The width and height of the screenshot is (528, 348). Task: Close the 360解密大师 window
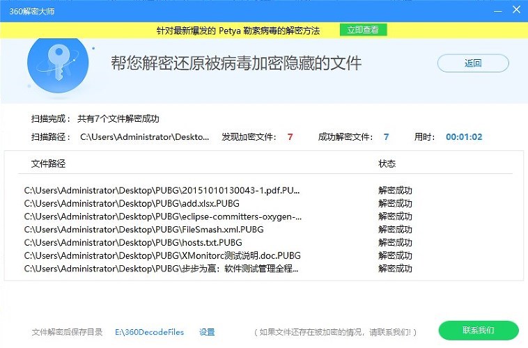(x=516, y=10)
